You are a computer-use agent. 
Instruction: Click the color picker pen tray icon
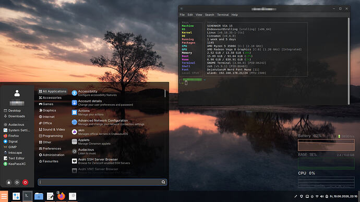click(x=296, y=196)
